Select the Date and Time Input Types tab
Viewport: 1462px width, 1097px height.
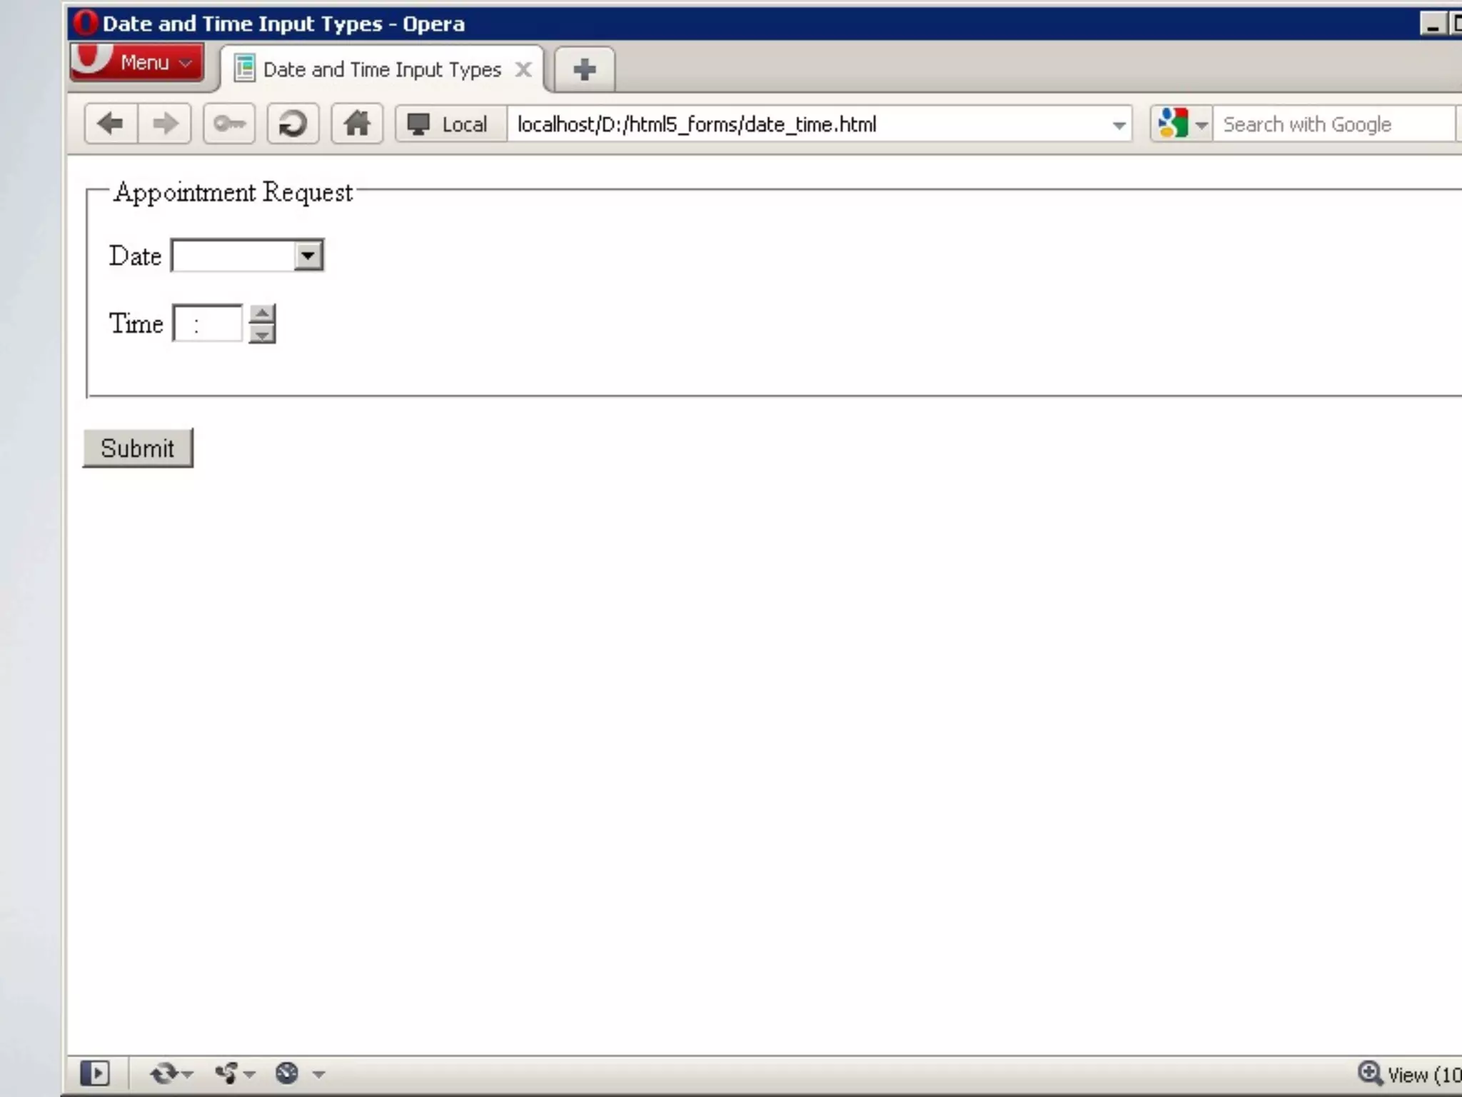pyautogui.click(x=382, y=69)
